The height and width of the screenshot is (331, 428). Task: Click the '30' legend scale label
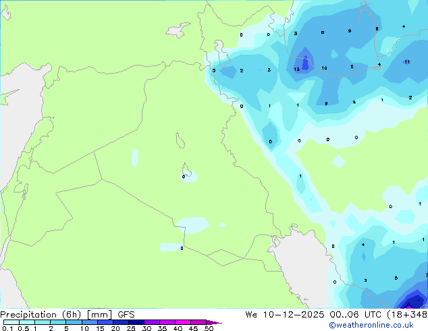(146, 328)
